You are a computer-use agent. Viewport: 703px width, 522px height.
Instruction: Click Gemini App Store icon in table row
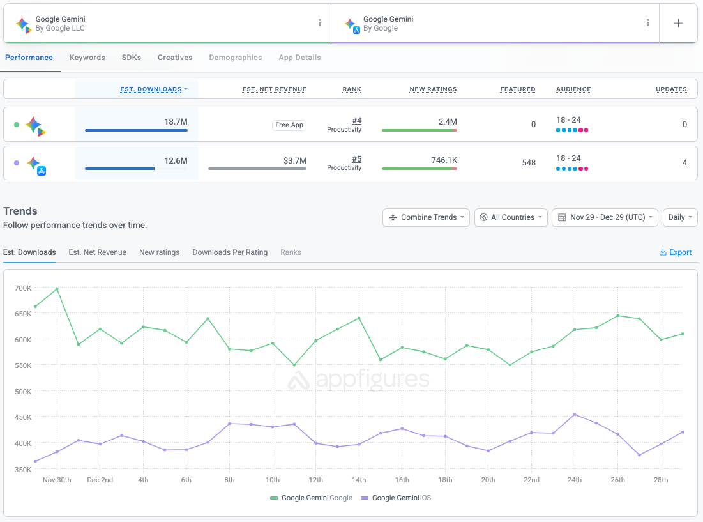(x=35, y=165)
